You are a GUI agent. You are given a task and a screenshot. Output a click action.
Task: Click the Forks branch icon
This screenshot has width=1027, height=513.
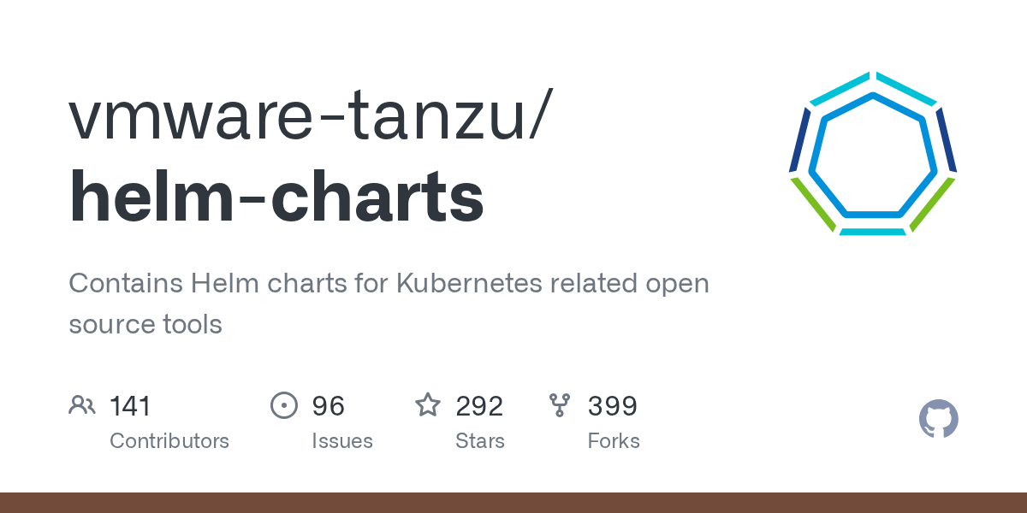[560, 405]
